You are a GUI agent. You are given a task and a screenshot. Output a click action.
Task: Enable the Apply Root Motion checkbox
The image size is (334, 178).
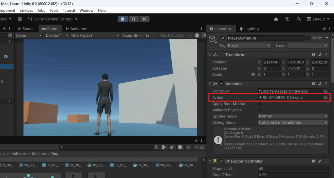pyautogui.click(x=260, y=104)
